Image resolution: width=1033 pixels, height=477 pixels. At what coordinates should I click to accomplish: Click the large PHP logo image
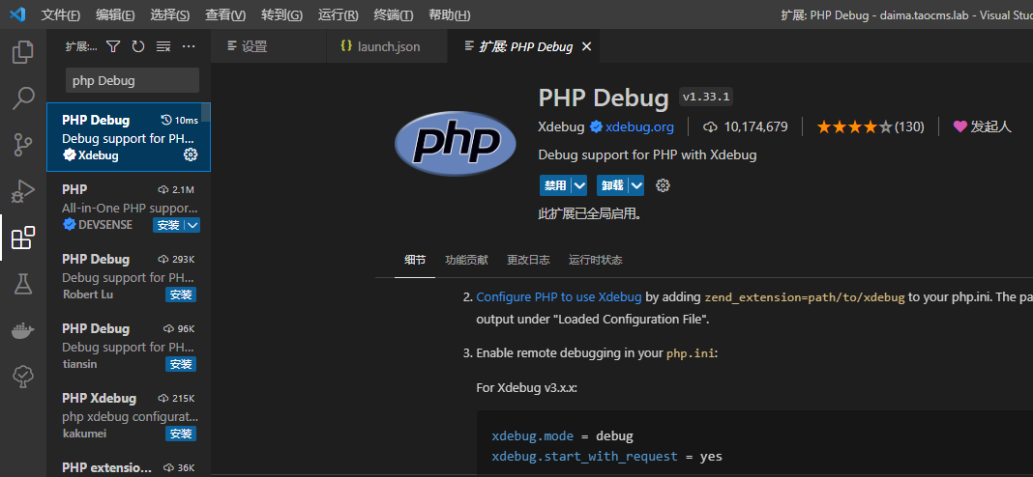[456, 144]
